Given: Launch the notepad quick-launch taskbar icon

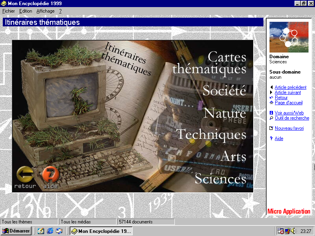Looking at the screenshot, I should (x=41, y=231).
